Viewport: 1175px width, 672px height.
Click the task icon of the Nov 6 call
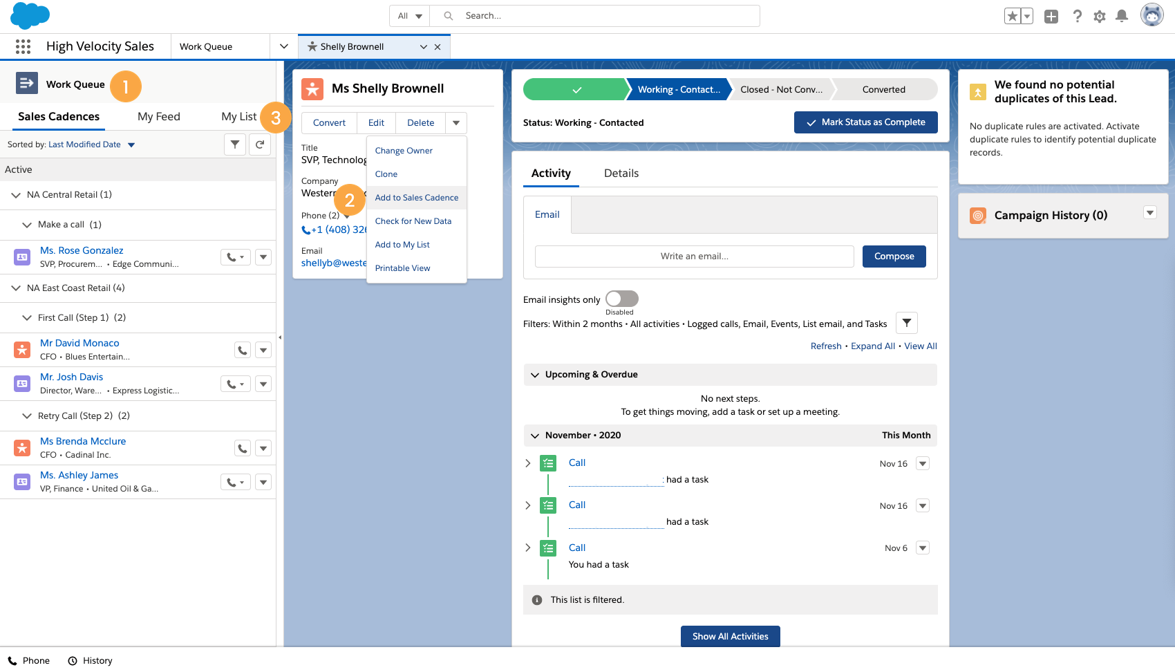(x=548, y=548)
